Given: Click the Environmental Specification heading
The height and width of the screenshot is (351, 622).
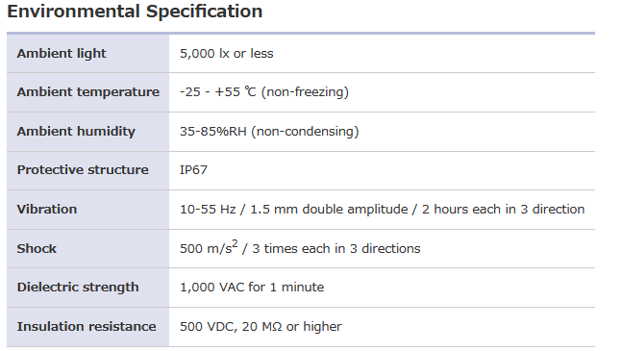Looking at the screenshot, I should pos(135,12).
